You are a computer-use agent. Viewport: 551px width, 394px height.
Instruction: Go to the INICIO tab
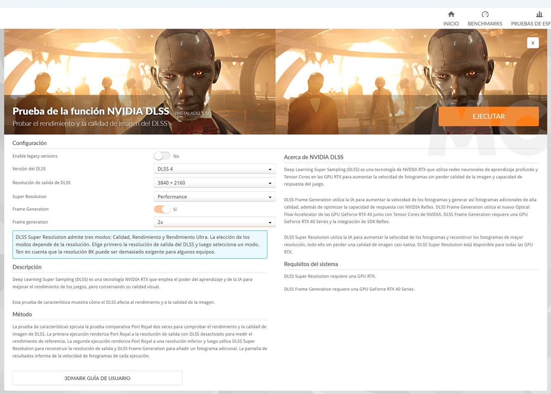coord(451,24)
